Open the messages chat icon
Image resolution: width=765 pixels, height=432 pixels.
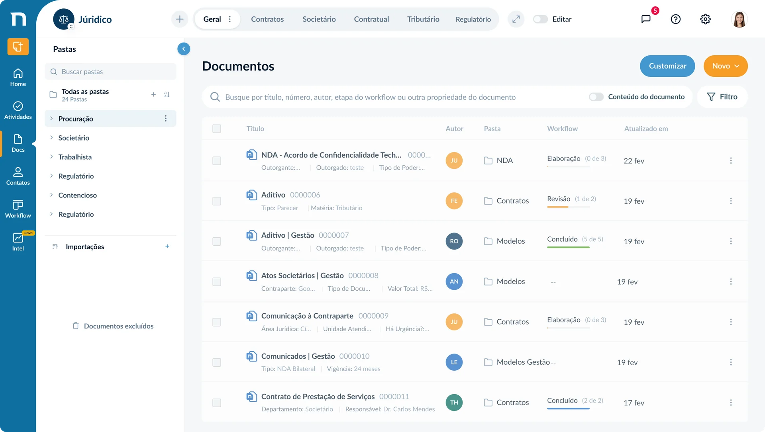coord(646,19)
